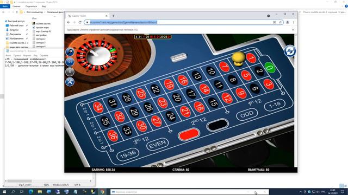
Task: Bet on red number 34
Action: coord(98,107)
